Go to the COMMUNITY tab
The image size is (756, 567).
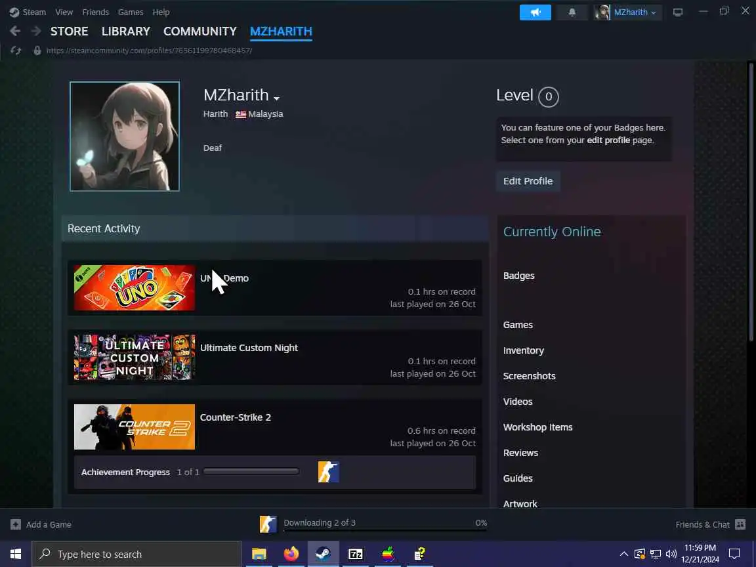tap(200, 31)
